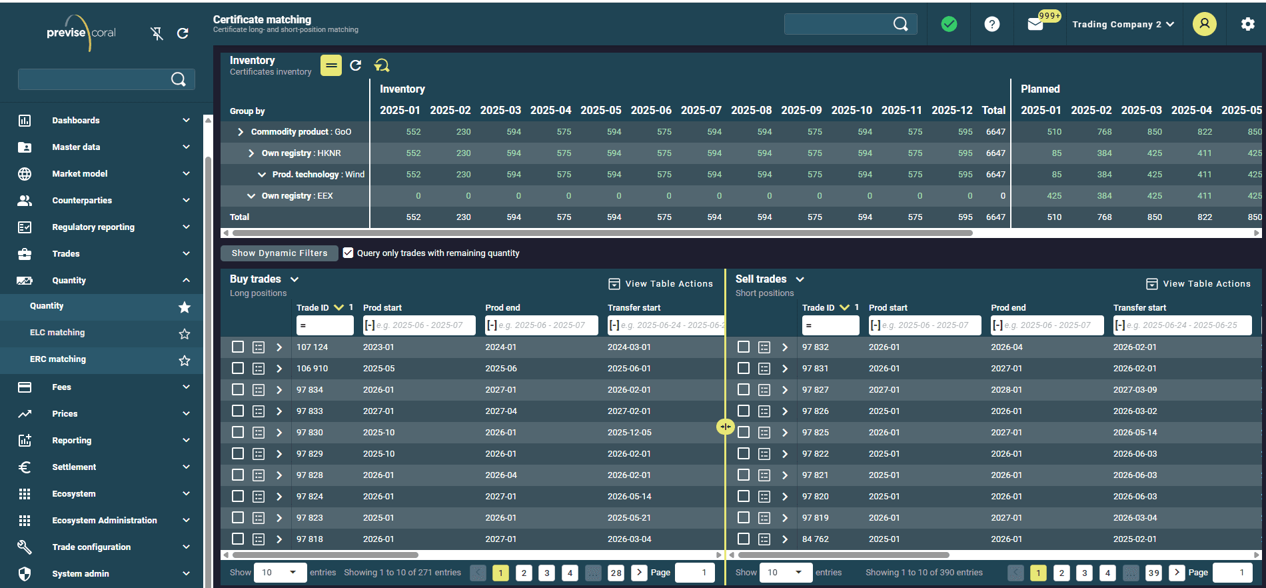Screen dimensions: 1266x588
Task: Select checkbox for buy trade 107 124
Action: coord(238,347)
